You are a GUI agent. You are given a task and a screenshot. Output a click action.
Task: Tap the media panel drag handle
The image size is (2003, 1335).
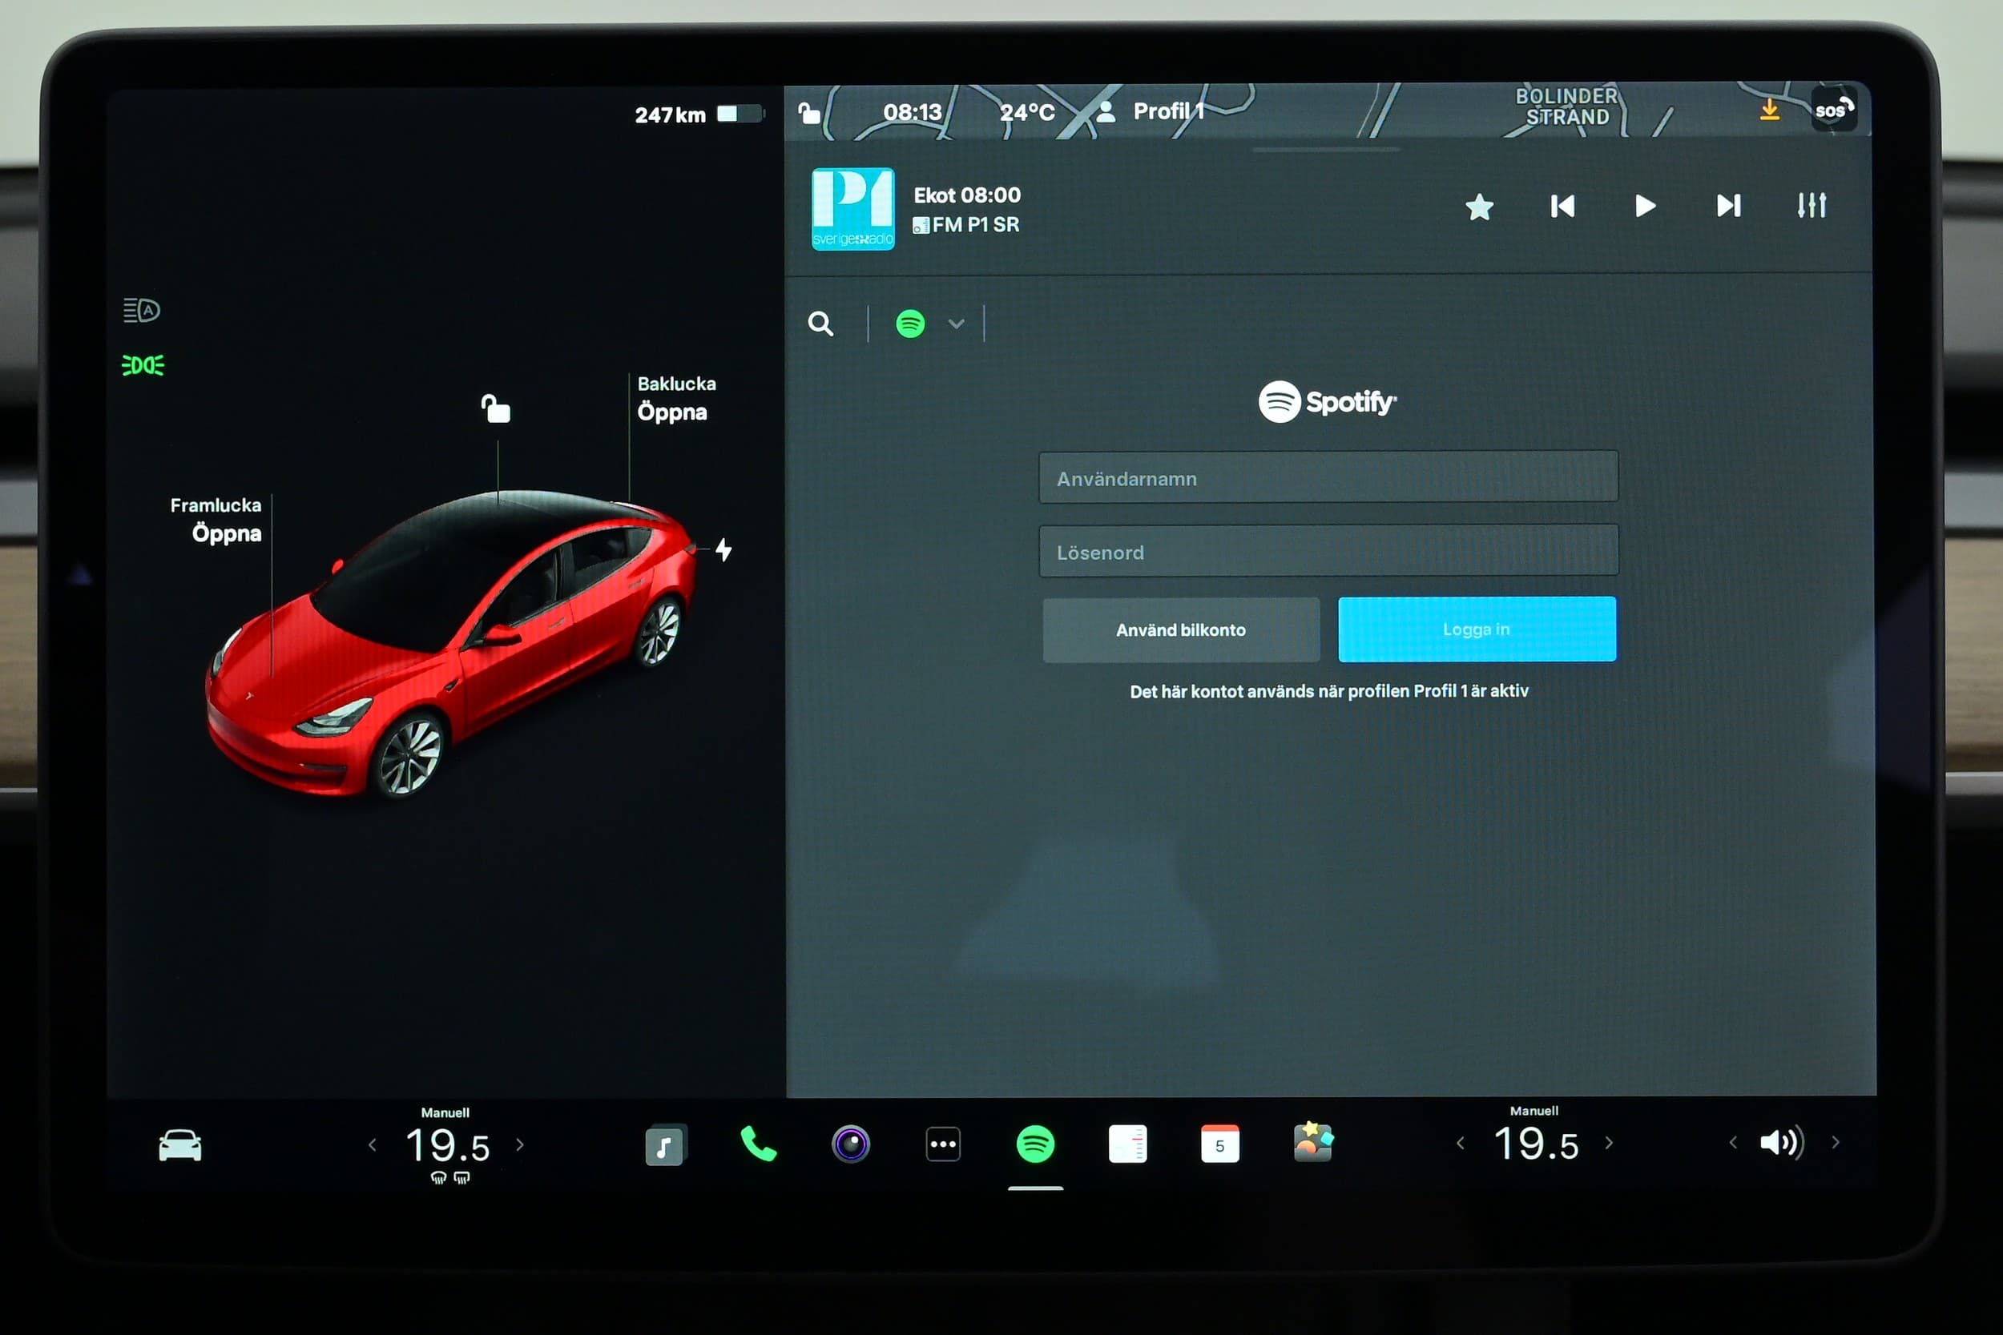(1326, 150)
